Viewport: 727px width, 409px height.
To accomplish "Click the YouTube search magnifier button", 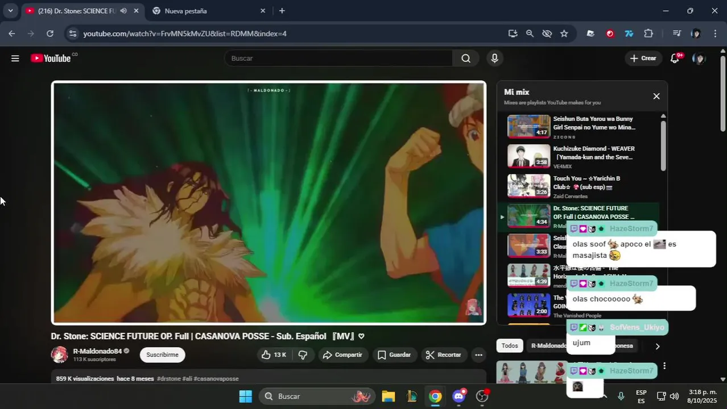I will coord(466,59).
